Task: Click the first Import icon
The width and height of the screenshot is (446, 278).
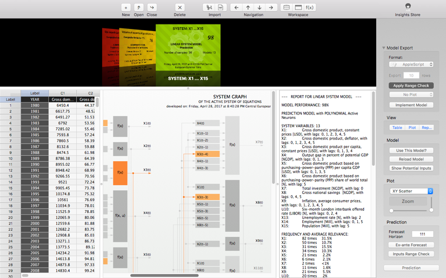Action: coord(209,8)
